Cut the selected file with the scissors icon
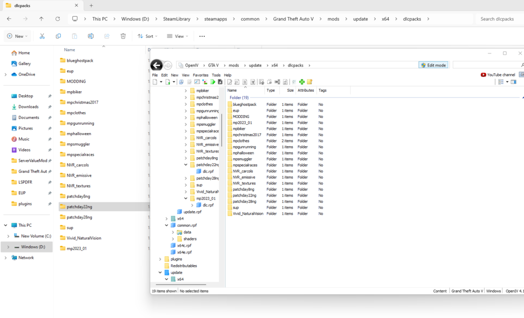The image size is (524, 318). tap(43, 36)
